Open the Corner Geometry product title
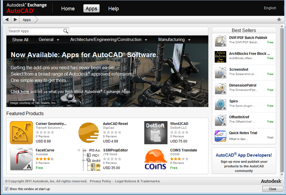286x195 pixels. tap(51, 124)
